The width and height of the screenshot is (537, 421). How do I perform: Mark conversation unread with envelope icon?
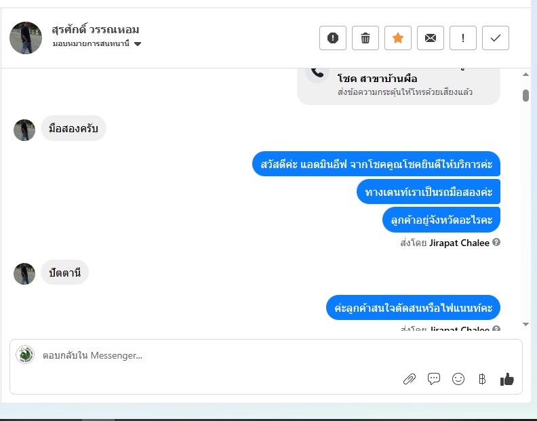coord(430,38)
